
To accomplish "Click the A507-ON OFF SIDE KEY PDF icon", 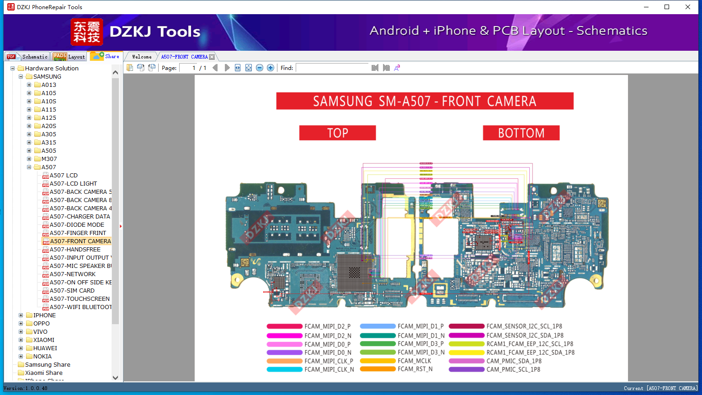I will 46,283.
